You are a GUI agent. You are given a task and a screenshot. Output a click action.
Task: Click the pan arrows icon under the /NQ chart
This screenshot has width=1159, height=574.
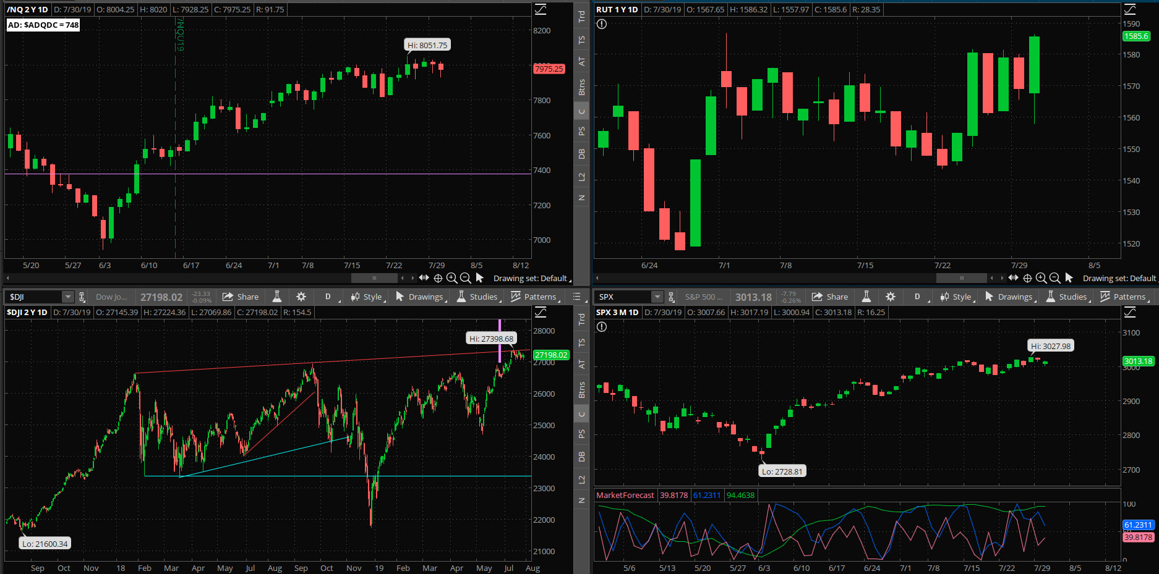(424, 278)
